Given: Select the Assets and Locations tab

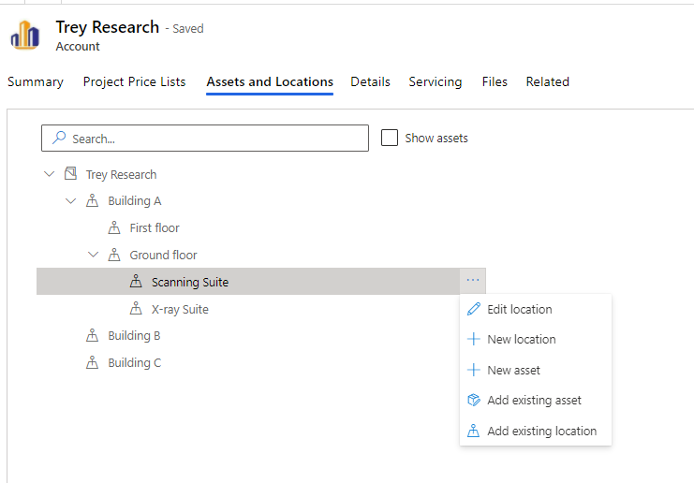Looking at the screenshot, I should (x=270, y=81).
